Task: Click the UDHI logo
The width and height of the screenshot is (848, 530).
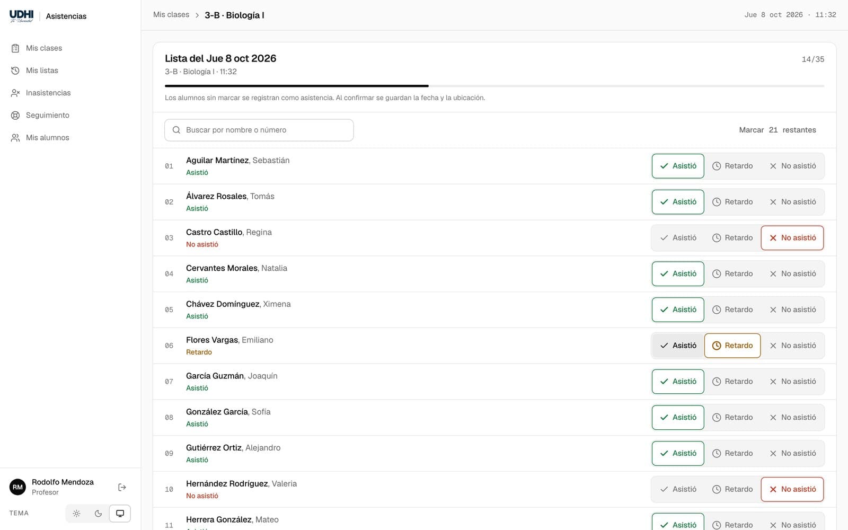Action: [21, 16]
